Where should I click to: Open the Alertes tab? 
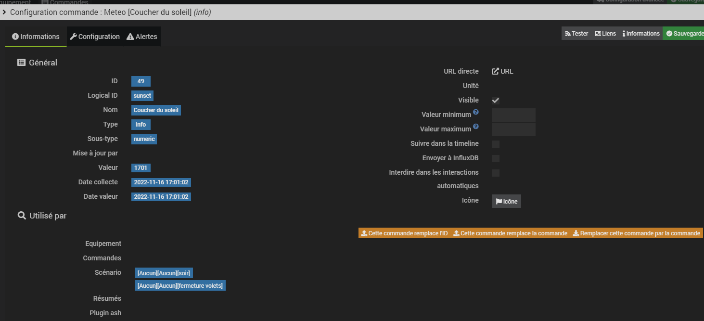(142, 37)
